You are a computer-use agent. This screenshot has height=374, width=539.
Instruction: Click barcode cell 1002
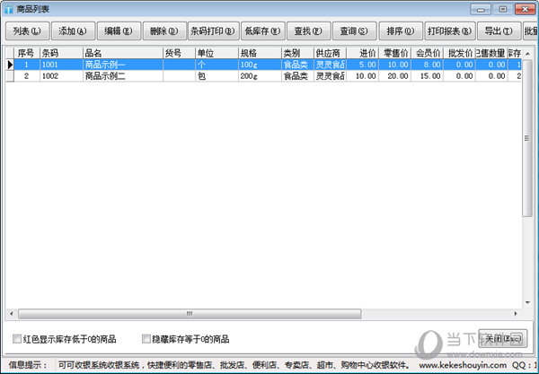(61, 76)
